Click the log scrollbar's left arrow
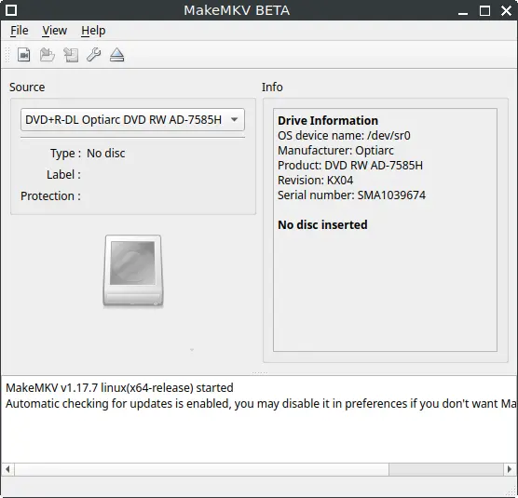Viewport: 518px width, 498px height. tap(7, 469)
